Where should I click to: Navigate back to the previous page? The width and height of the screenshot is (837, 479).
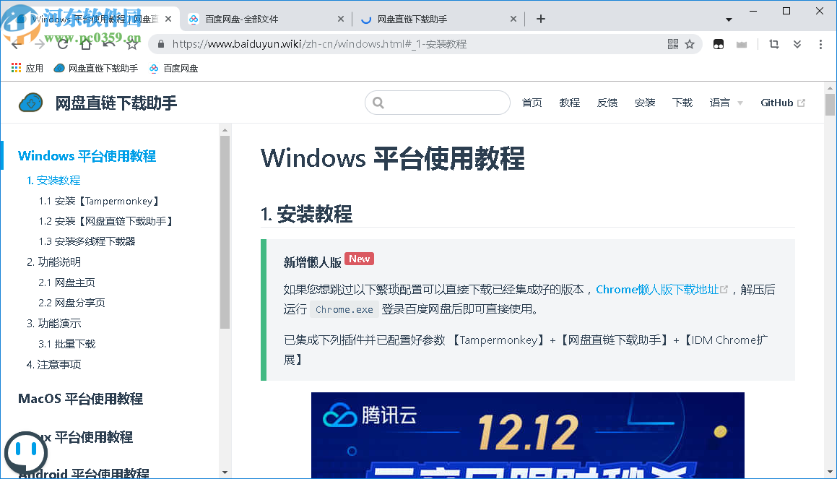pos(16,44)
